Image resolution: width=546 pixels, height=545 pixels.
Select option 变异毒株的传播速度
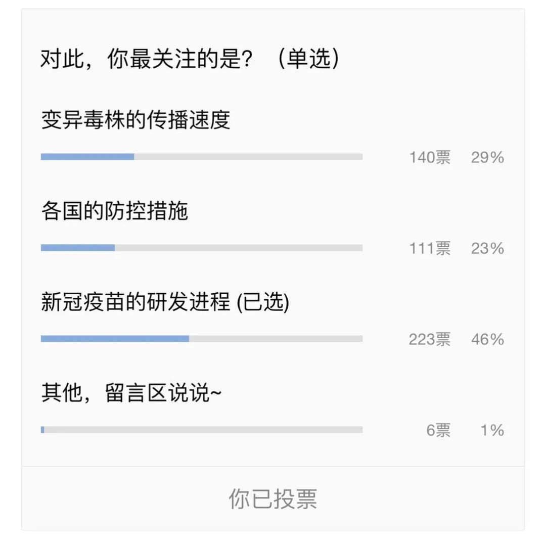click(x=135, y=120)
